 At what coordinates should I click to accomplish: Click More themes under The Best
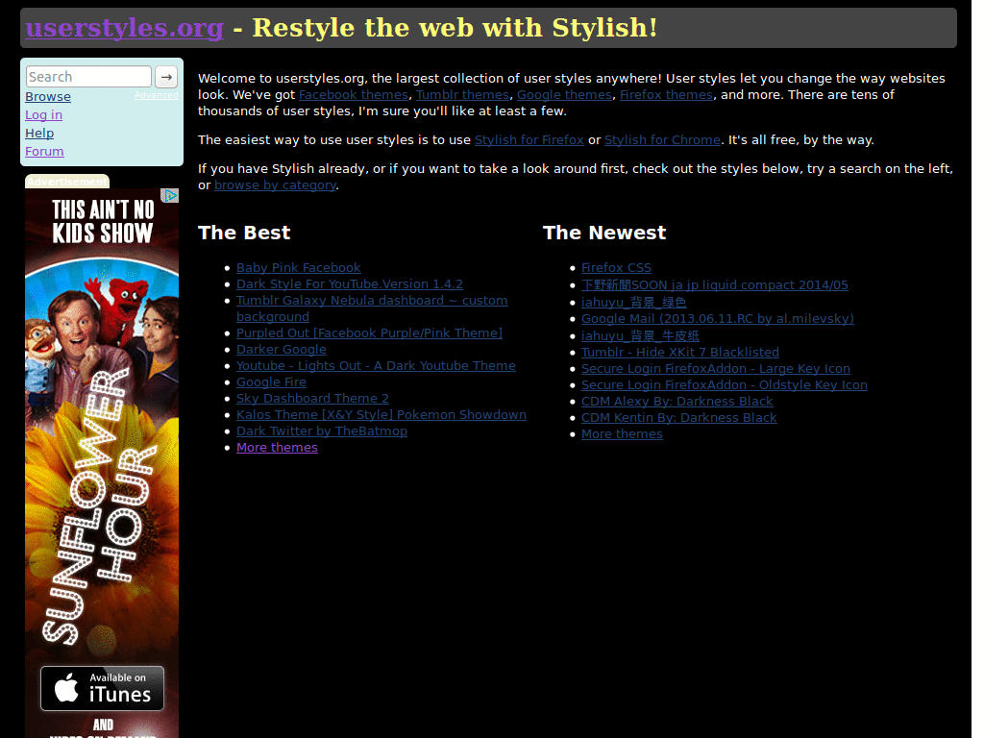click(x=277, y=448)
